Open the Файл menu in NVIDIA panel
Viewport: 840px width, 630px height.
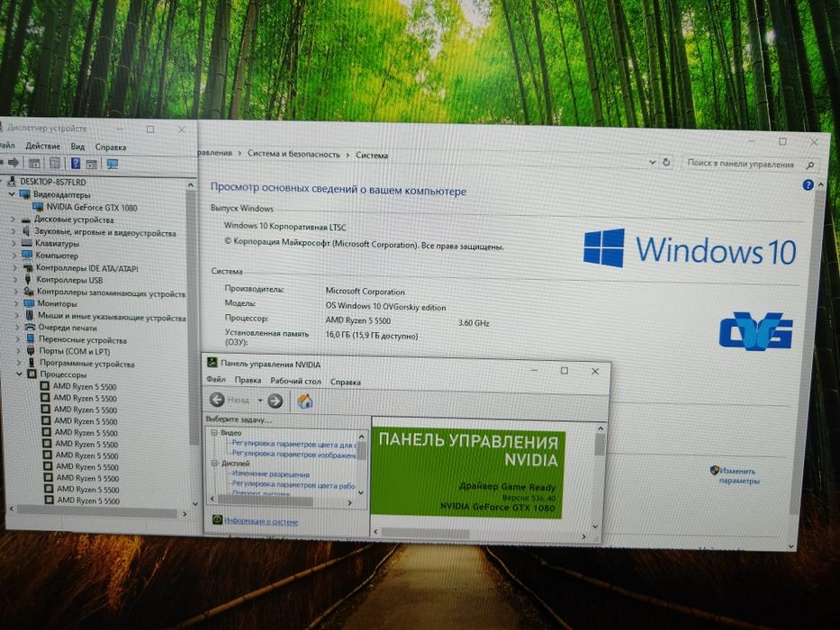[x=216, y=379]
